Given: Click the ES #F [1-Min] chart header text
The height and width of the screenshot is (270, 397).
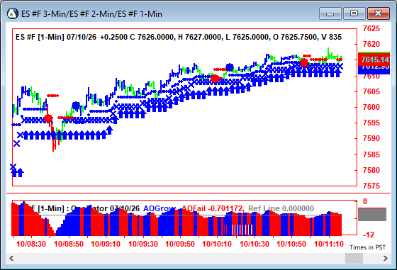Looking at the screenshot, I should pos(179,37).
